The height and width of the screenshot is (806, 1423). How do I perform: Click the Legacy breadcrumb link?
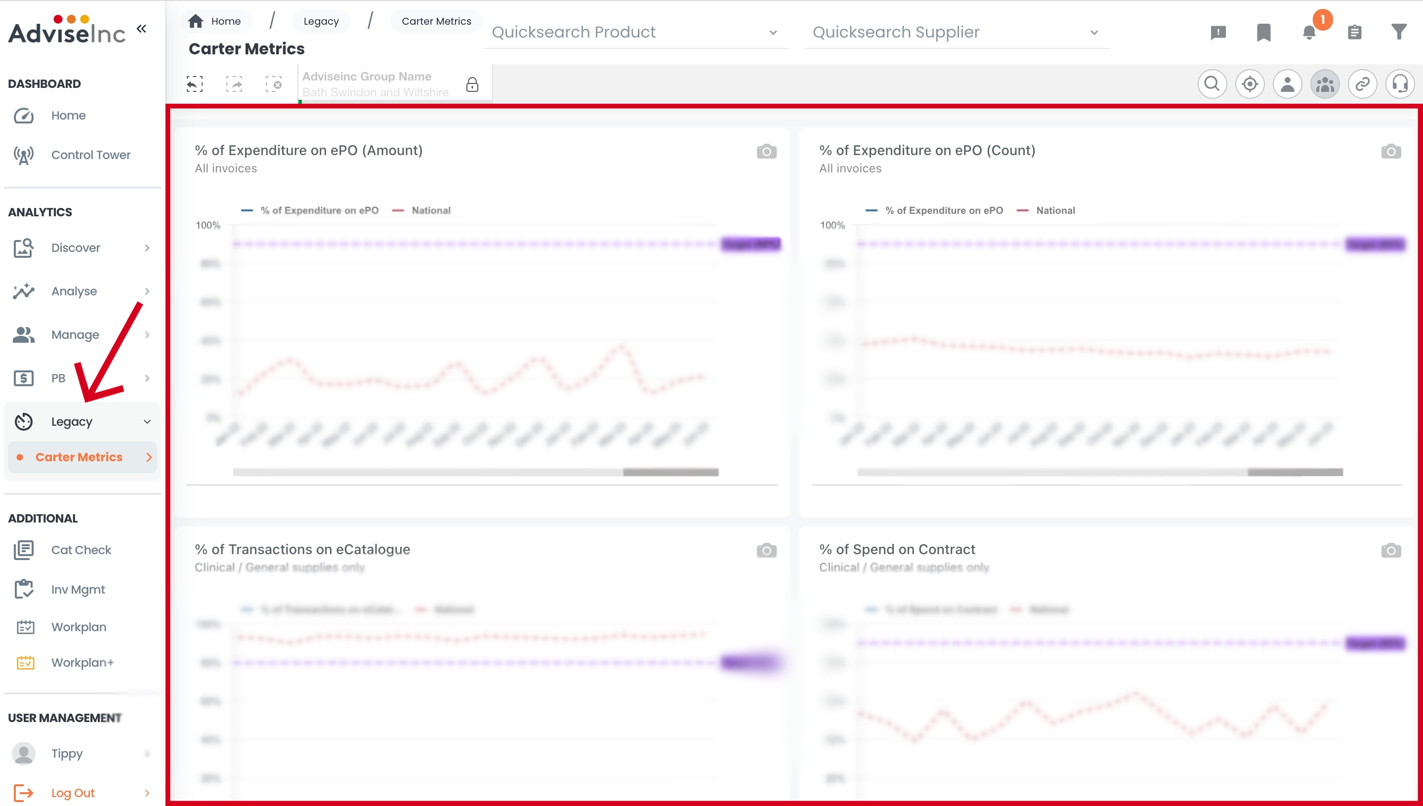pos(321,21)
